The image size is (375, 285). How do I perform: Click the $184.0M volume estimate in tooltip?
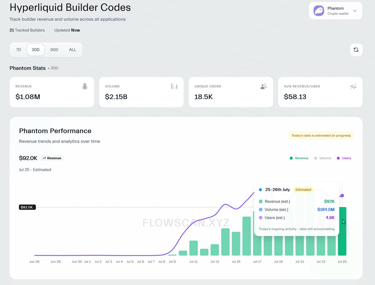(x=326, y=209)
